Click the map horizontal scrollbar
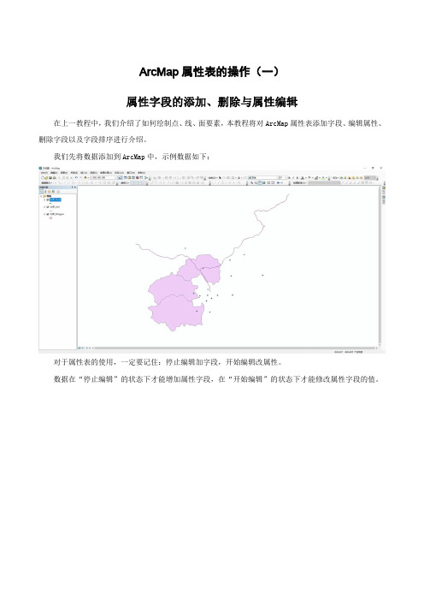 point(235,348)
